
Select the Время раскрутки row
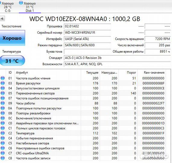tap(83, 83)
